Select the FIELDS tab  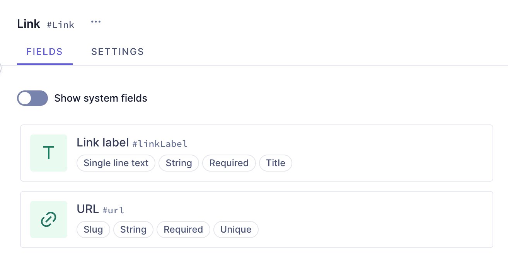[x=44, y=51]
